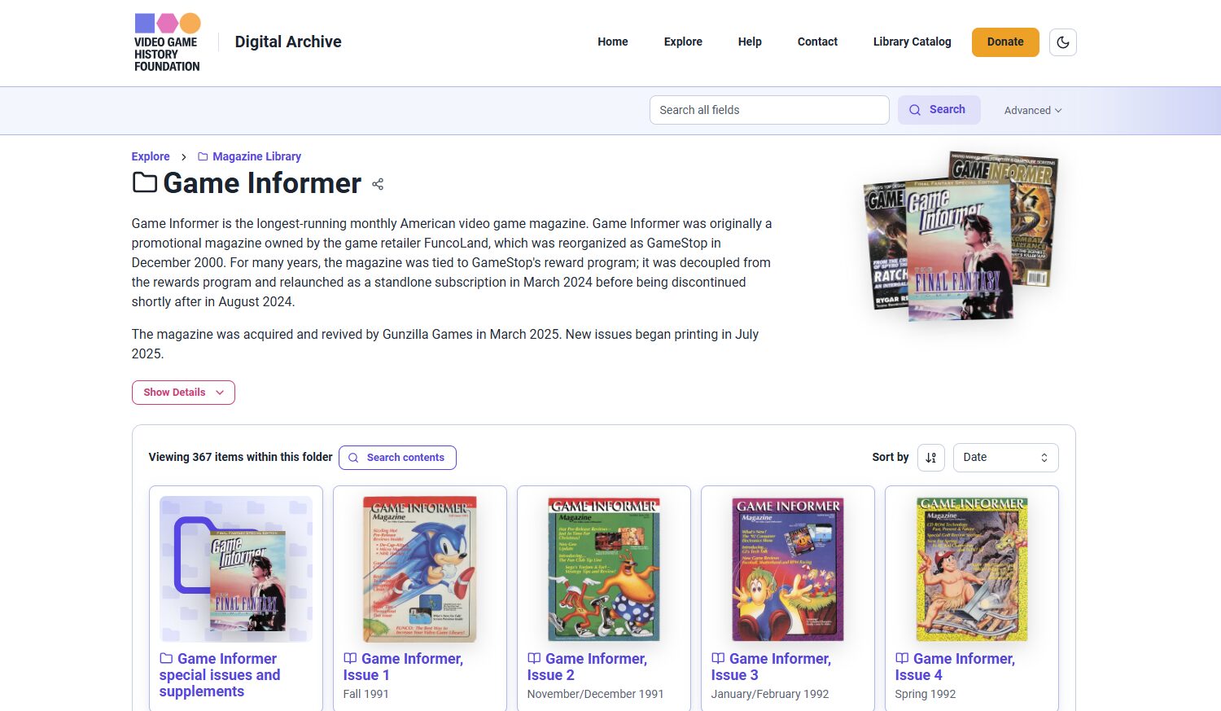Click the share icon beside Game Informer title

377,184
